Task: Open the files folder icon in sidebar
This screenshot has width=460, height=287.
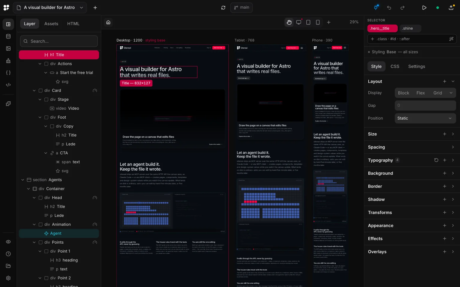Action: click(x=8, y=266)
